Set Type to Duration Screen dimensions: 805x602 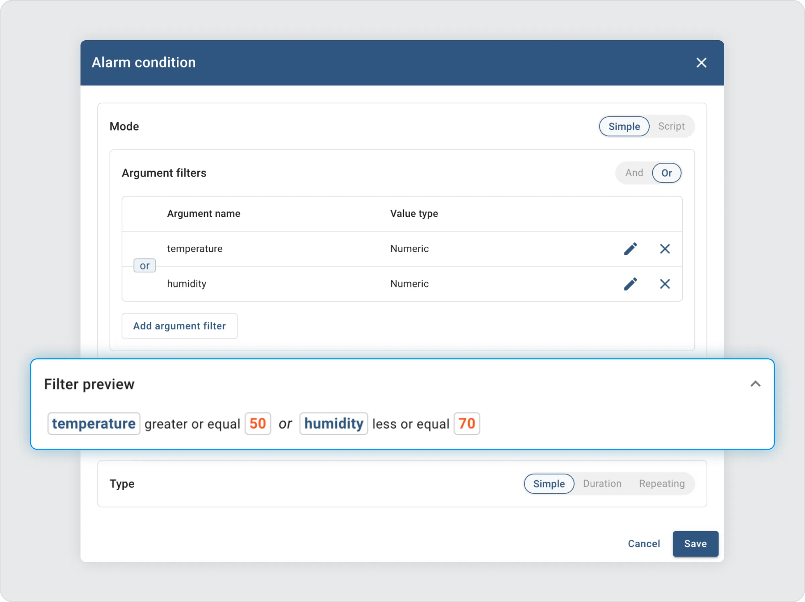point(602,484)
